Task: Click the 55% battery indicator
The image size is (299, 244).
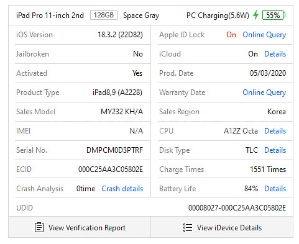Action: click(274, 15)
